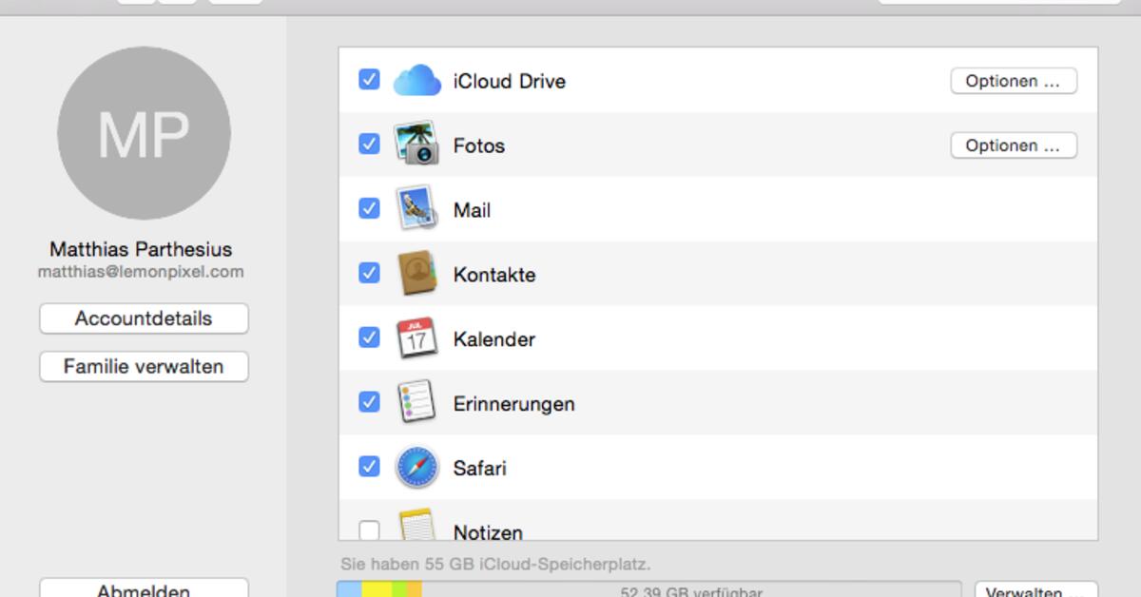Screen dimensions: 1141x597
Task: Enable the Notizen checkbox
Action: [x=369, y=530]
